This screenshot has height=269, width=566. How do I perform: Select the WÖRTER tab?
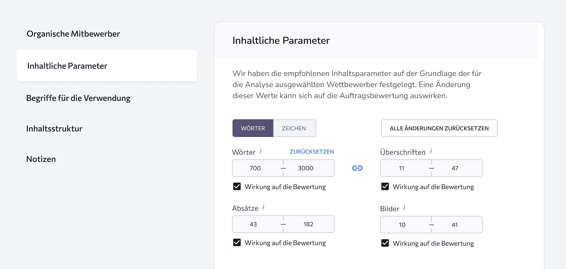coord(253,128)
